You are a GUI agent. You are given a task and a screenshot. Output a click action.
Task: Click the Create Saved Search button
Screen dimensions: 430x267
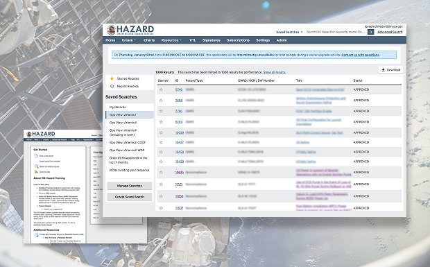pos(130,197)
